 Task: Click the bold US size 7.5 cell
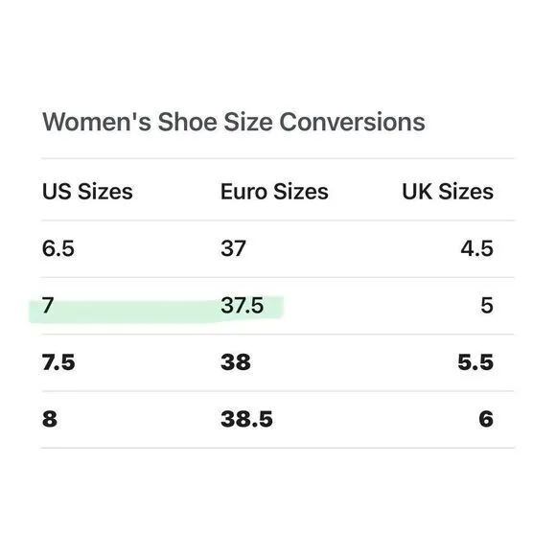58,362
